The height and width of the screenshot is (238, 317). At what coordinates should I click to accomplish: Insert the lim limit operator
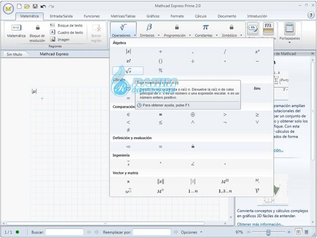coord(257,88)
